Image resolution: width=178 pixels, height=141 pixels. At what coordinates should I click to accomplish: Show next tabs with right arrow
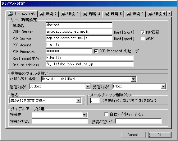coord(169,14)
